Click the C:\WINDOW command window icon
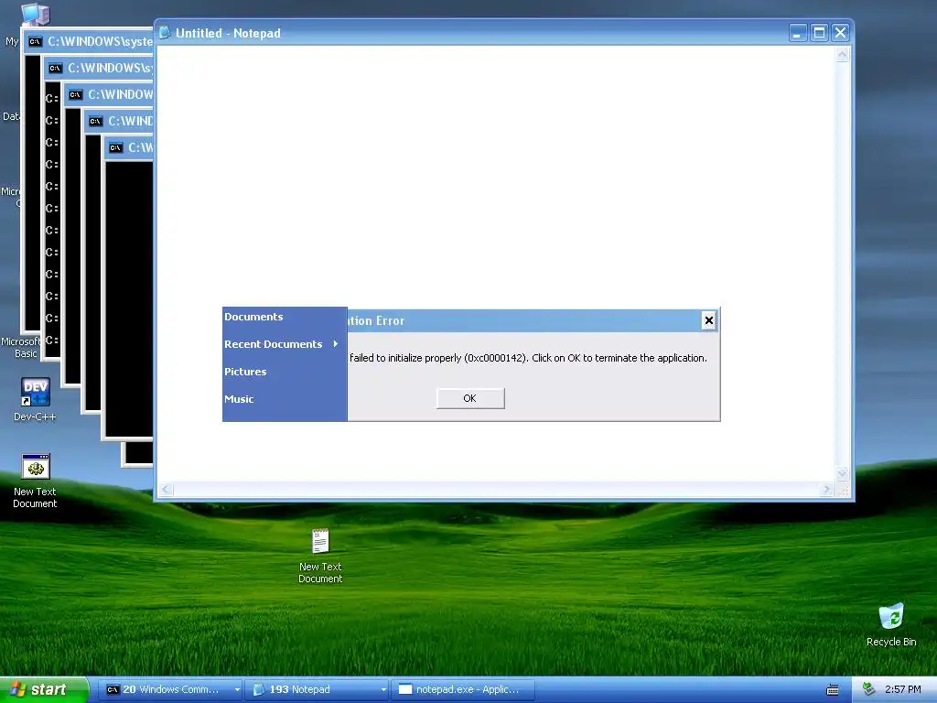 (75, 94)
